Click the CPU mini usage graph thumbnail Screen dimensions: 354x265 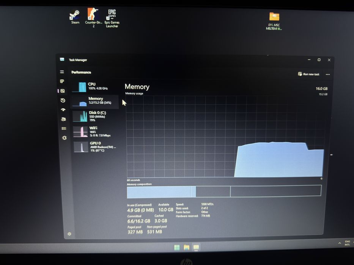(79, 87)
